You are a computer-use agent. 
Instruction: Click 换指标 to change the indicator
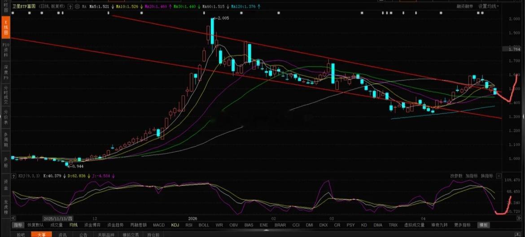point(487,176)
